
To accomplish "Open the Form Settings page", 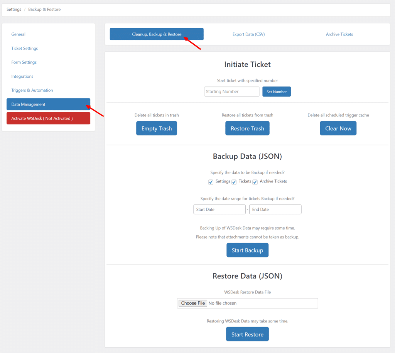I will pyautogui.click(x=24, y=62).
